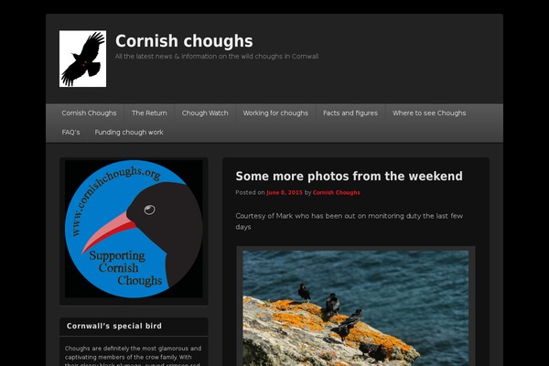Open the Cornish Choughs menu item
The height and width of the screenshot is (366, 549).
pos(89,113)
